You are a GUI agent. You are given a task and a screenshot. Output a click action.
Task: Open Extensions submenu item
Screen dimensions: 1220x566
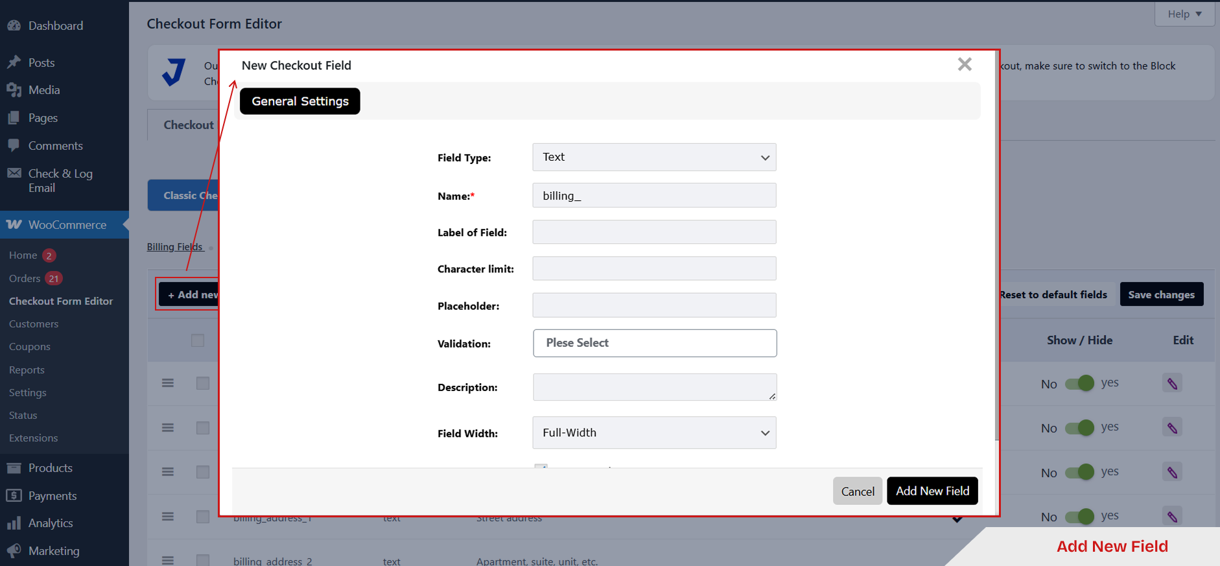(34, 438)
